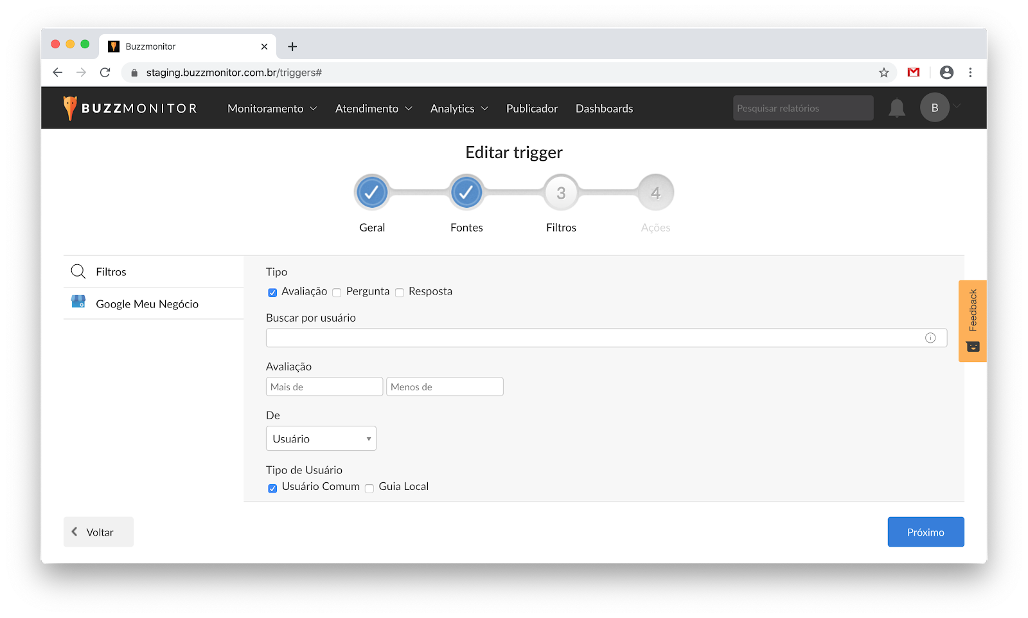Enable the Pergunta checkbox
This screenshot has width=1028, height=618.
(x=337, y=293)
